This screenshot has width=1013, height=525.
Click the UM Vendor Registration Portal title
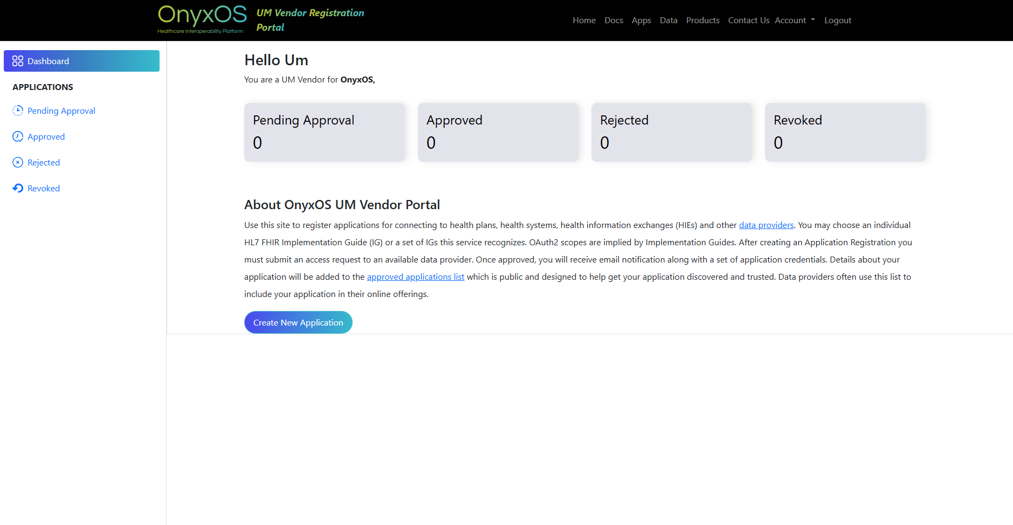pos(310,20)
